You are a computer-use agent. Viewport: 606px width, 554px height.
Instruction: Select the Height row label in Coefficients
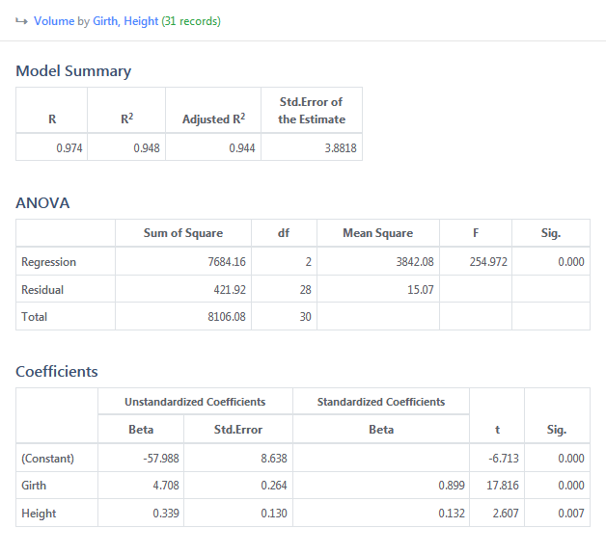[x=39, y=514]
